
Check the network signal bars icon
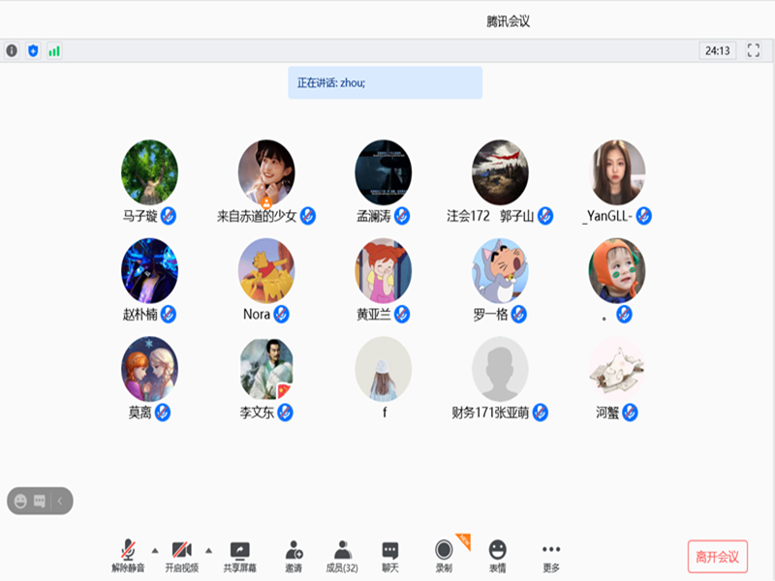53,48
